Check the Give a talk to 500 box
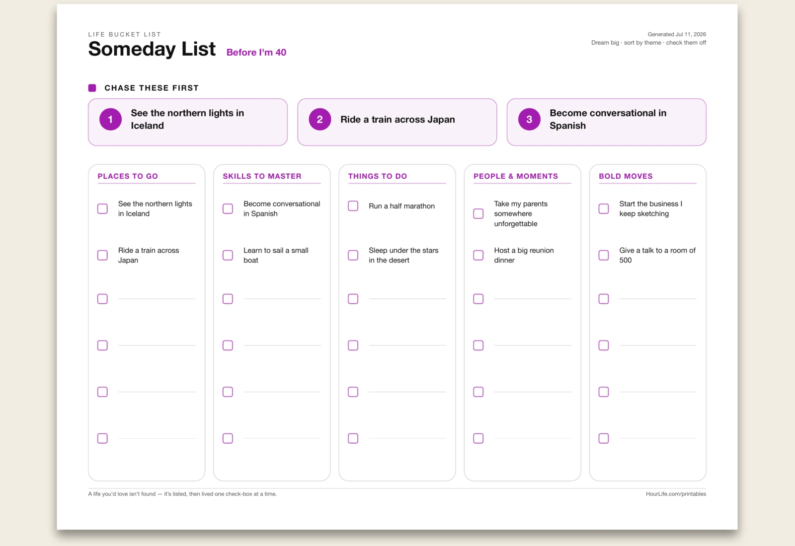Image resolution: width=795 pixels, height=546 pixels. (603, 255)
